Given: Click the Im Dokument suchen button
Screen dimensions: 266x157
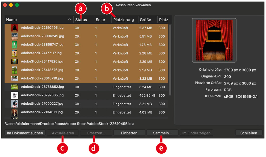Looking at the screenshot, I should (x=25, y=133).
